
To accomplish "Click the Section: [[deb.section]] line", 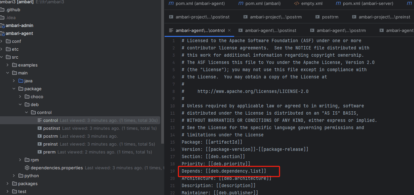I will [x=213, y=156].
